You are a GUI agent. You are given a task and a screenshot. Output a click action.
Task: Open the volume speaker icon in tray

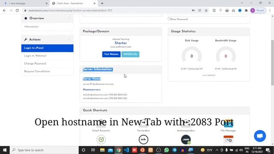(x=241, y=150)
